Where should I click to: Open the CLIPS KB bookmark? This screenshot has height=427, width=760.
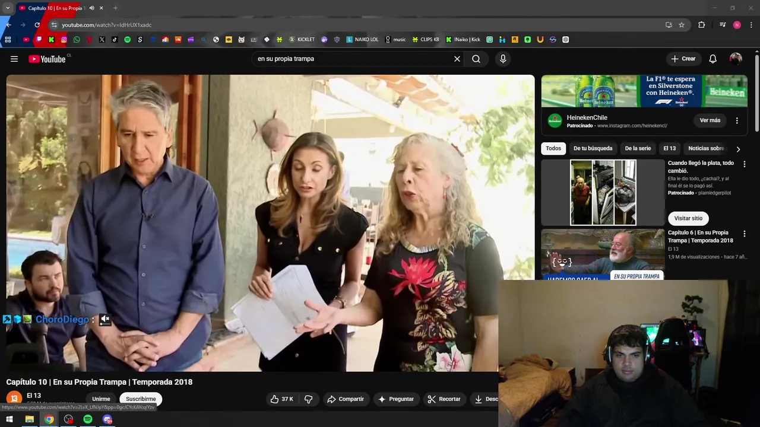(426, 40)
